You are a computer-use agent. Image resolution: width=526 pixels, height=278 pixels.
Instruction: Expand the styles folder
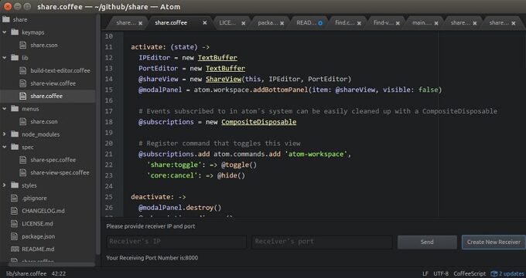5,185
